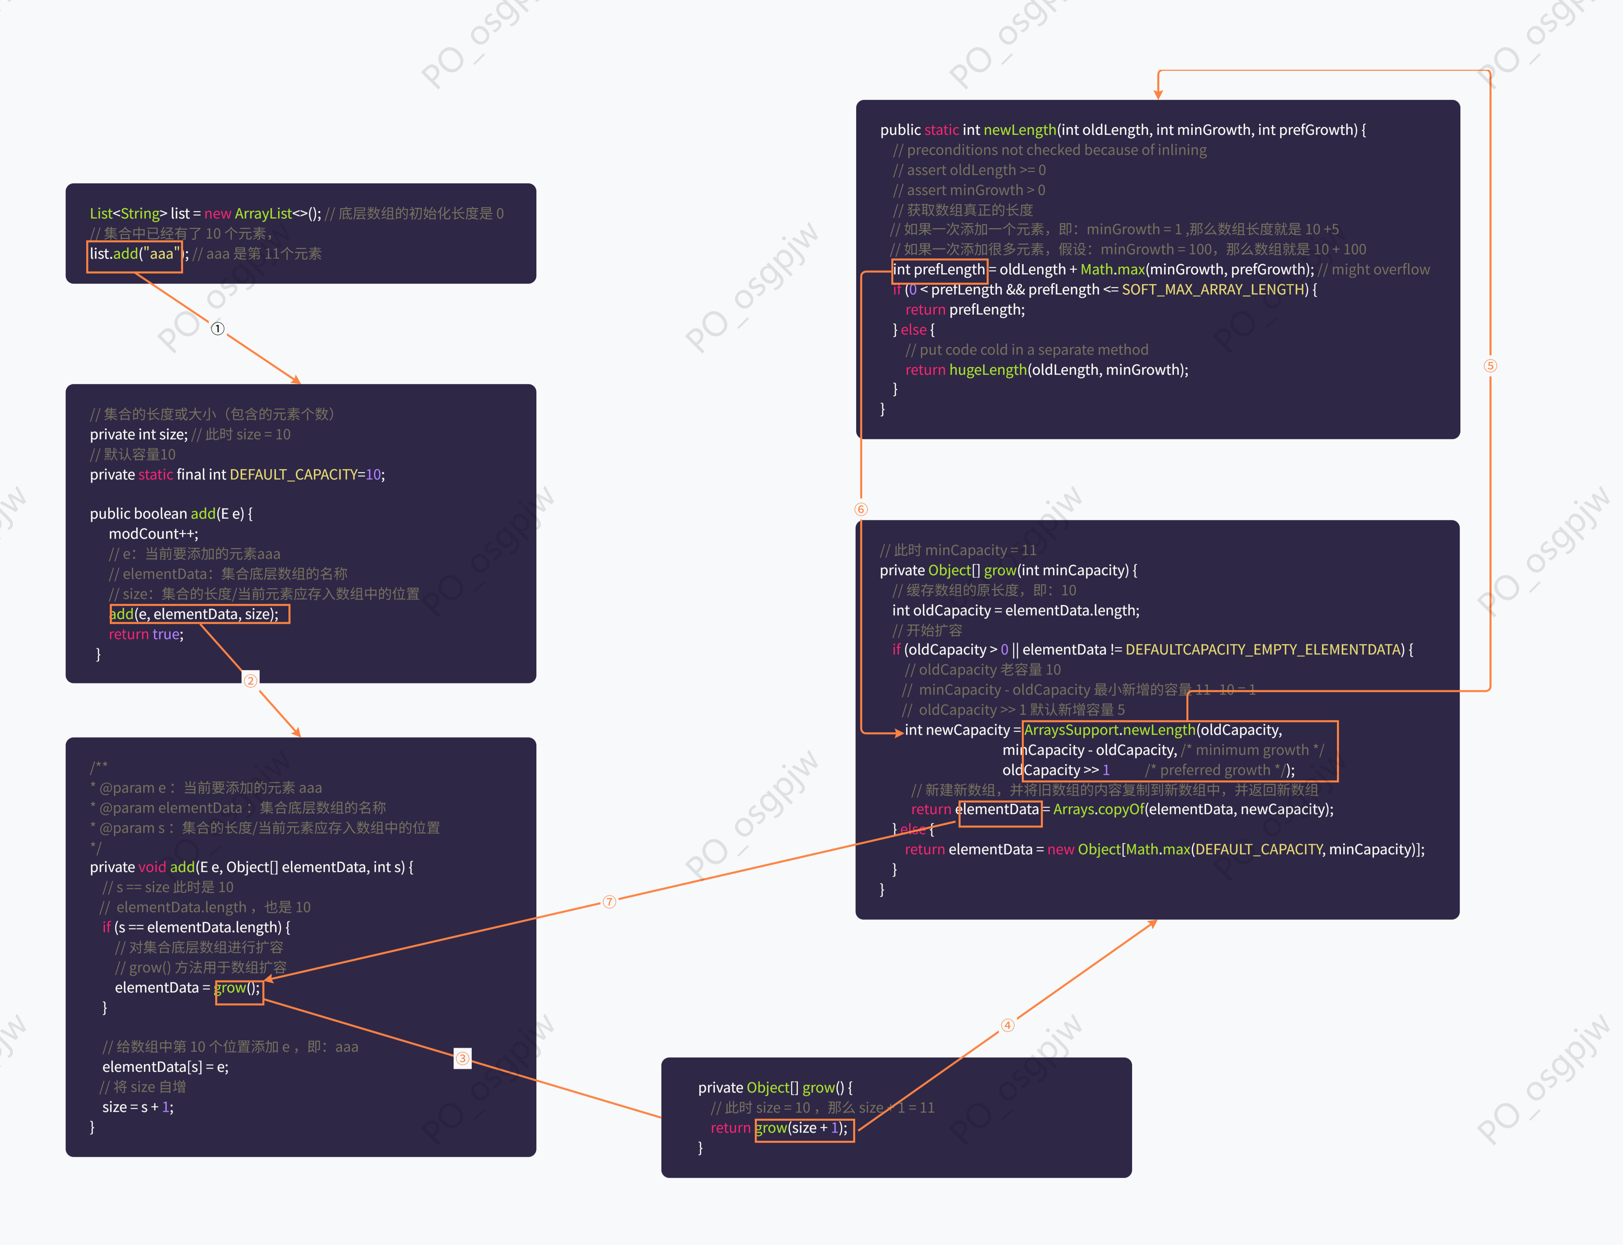Click the circled number 3 marker
Image resolution: width=1623 pixels, height=1245 pixels.
click(462, 1058)
